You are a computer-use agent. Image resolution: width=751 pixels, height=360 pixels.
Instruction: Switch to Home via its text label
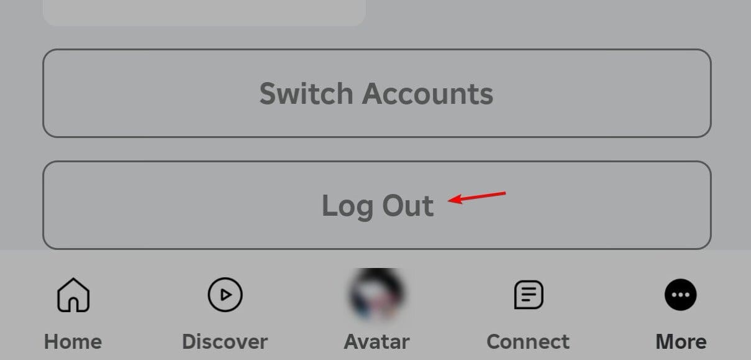pos(73,341)
